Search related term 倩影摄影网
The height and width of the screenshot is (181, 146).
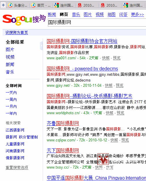tap(15, 158)
